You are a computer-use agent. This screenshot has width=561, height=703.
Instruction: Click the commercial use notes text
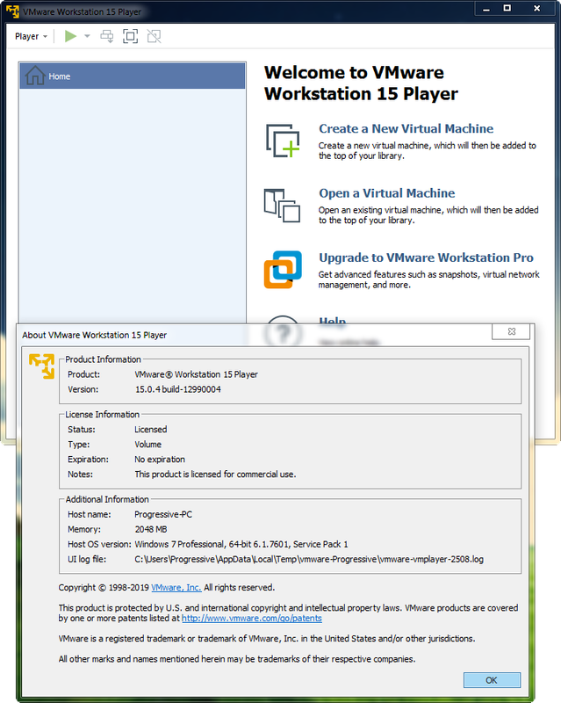[x=215, y=474]
